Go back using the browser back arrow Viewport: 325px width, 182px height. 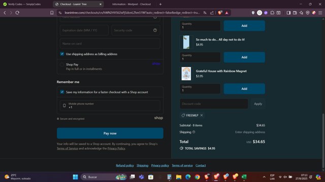pyautogui.click(x=5, y=13)
